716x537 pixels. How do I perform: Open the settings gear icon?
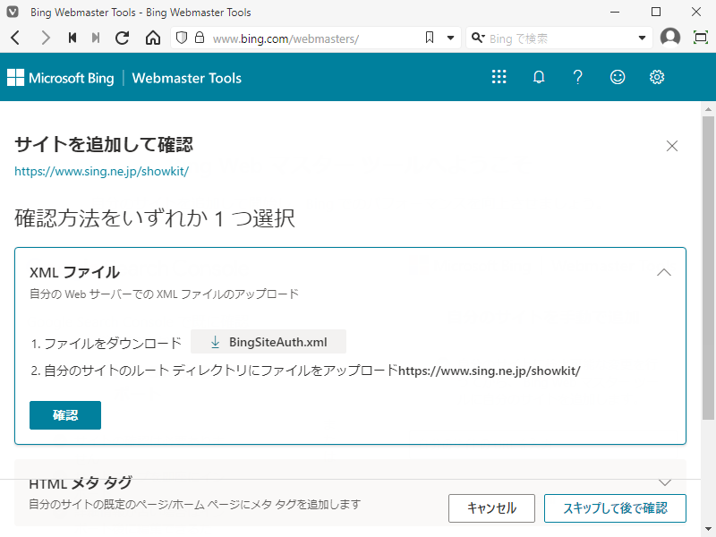(657, 77)
